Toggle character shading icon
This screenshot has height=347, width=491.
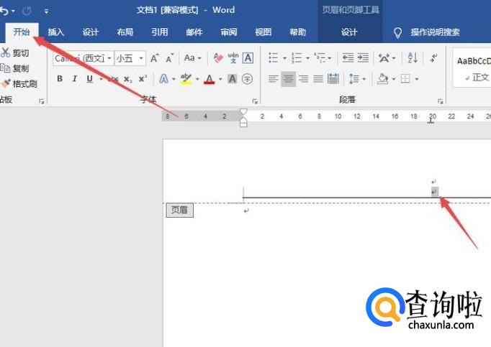(232, 79)
